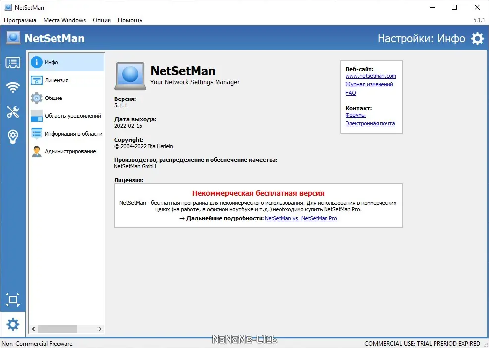
Task: Click the Your Network Settings Manager tagline
Action: 195,82
